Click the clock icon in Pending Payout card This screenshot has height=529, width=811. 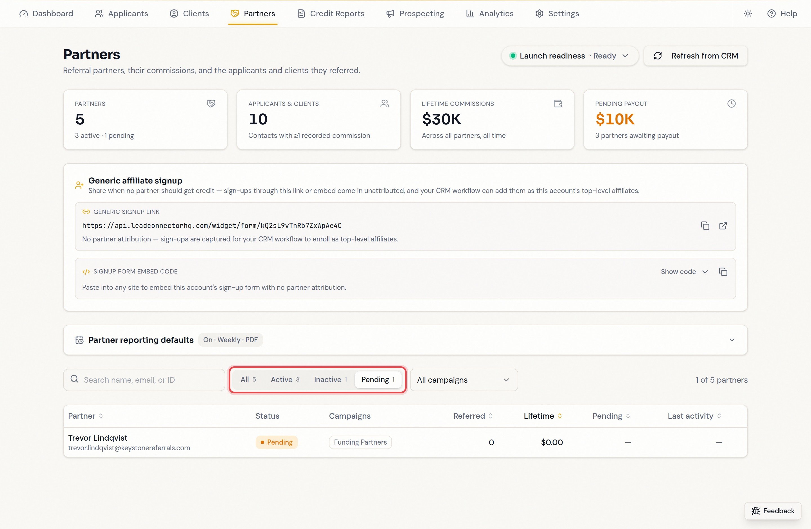coord(732,104)
